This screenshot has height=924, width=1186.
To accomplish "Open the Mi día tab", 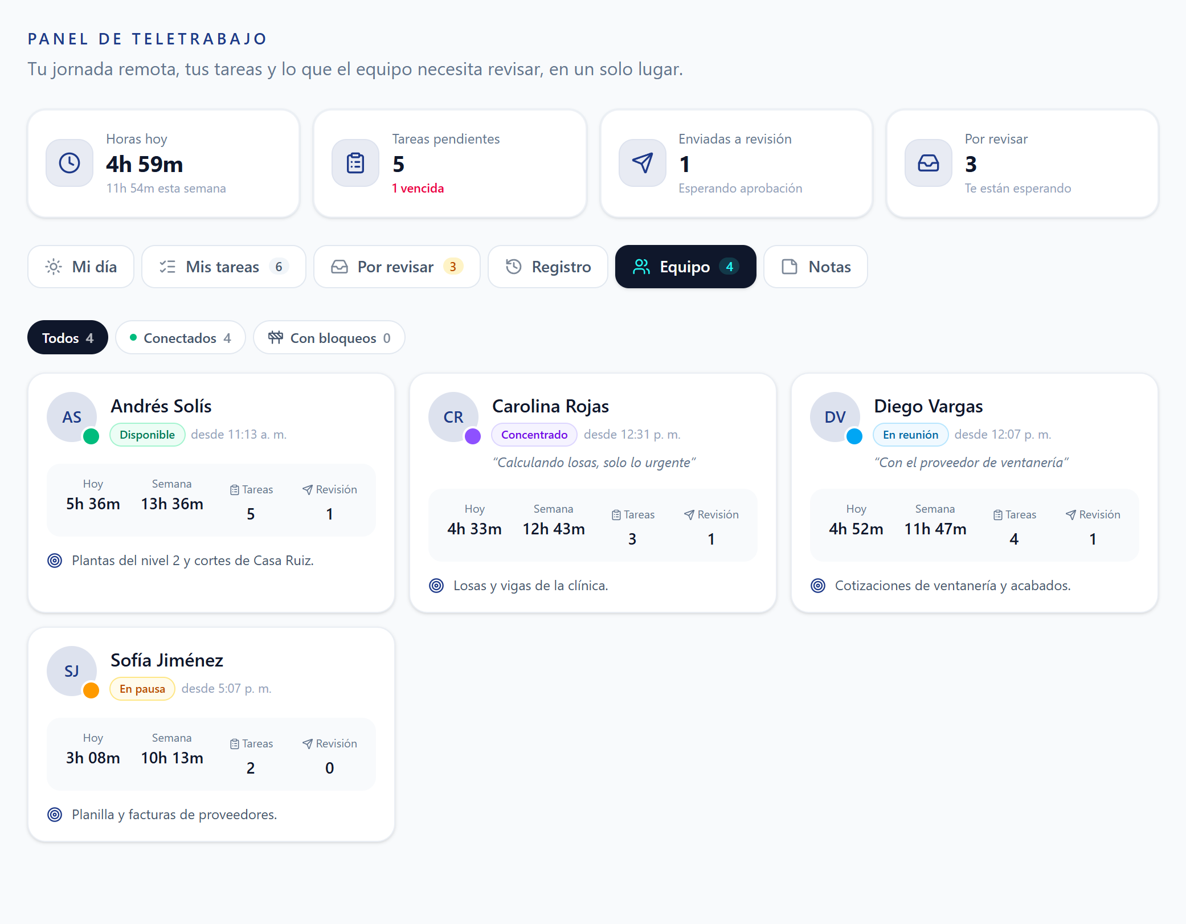I will click(x=81, y=267).
